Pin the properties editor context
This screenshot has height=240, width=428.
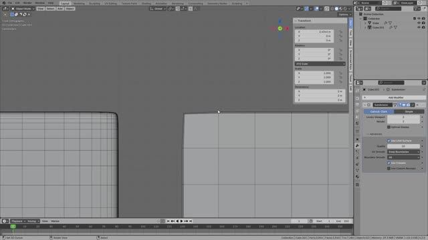424,89
